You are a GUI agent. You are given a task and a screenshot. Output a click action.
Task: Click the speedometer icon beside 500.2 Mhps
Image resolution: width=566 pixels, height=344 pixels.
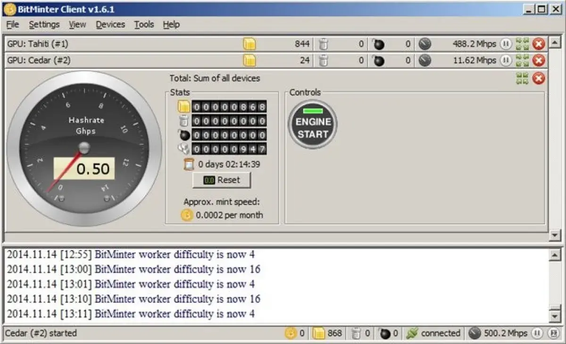pyautogui.click(x=475, y=334)
